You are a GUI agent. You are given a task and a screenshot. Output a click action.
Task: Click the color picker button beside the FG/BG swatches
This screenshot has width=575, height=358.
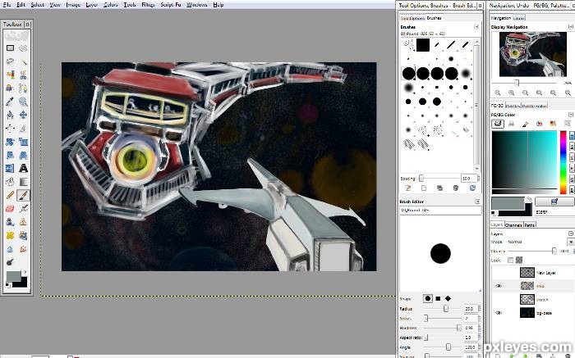554,202
